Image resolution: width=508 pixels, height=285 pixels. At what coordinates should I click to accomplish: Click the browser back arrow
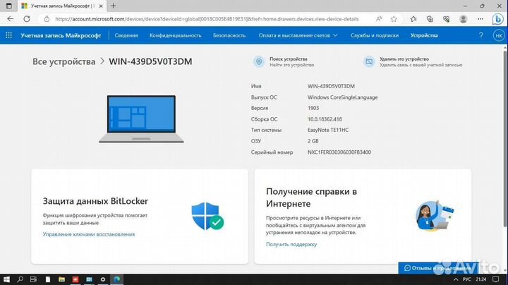point(8,19)
